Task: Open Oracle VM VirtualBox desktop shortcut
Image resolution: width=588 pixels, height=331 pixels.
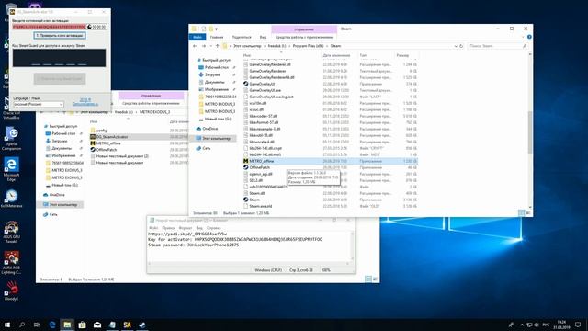Action: [x=11, y=108]
